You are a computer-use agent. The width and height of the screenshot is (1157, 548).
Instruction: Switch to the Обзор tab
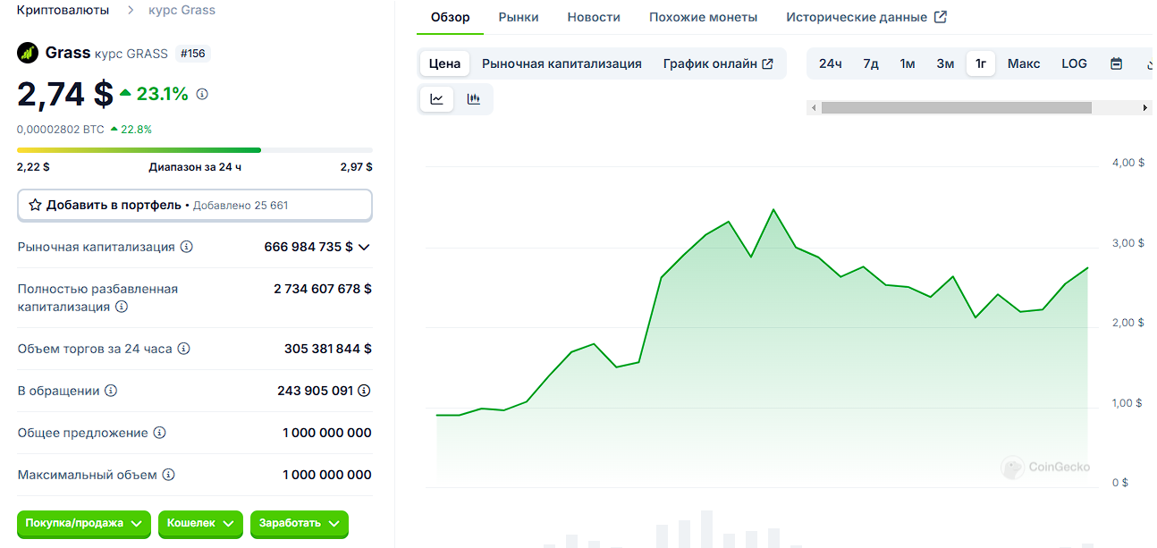point(450,17)
